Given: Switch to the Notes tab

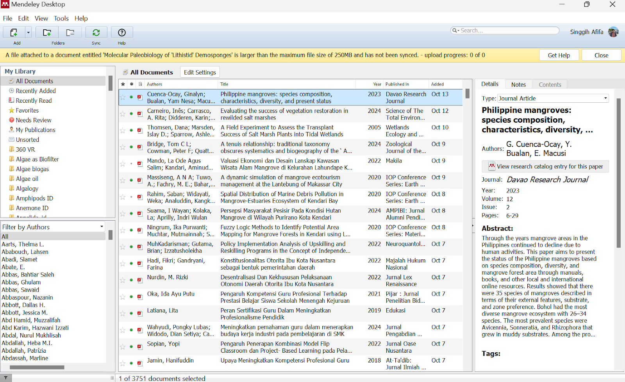Looking at the screenshot, I should click(x=518, y=84).
